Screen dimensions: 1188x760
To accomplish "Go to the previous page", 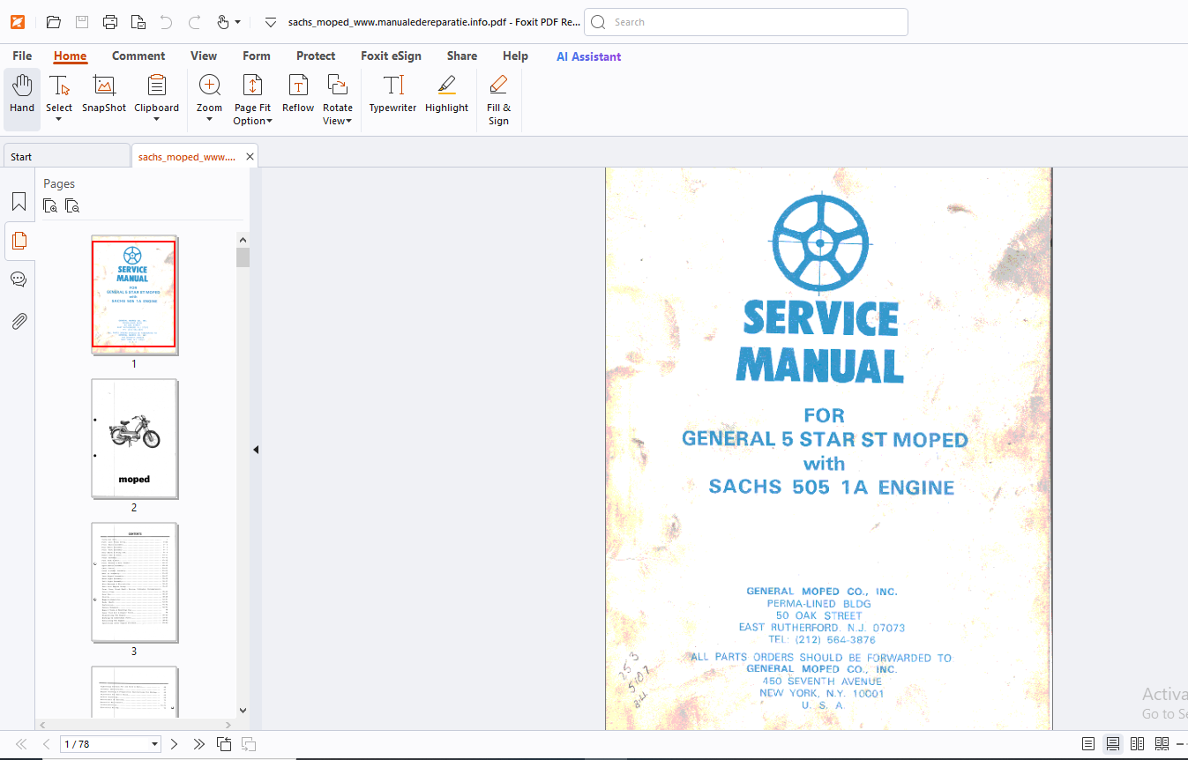I will [x=46, y=744].
